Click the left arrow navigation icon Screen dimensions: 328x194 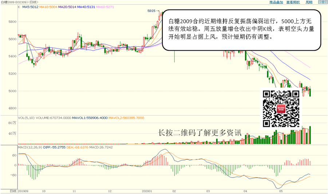tap(320, 2)
